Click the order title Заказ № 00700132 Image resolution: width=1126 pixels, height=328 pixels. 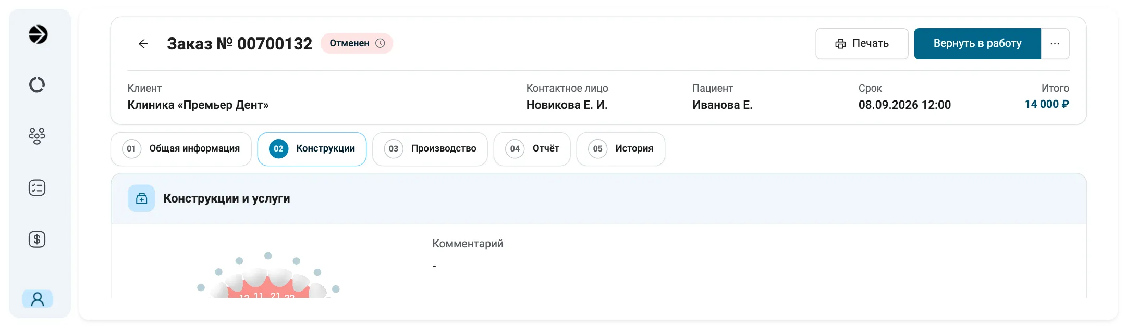[x=239, y=44]
